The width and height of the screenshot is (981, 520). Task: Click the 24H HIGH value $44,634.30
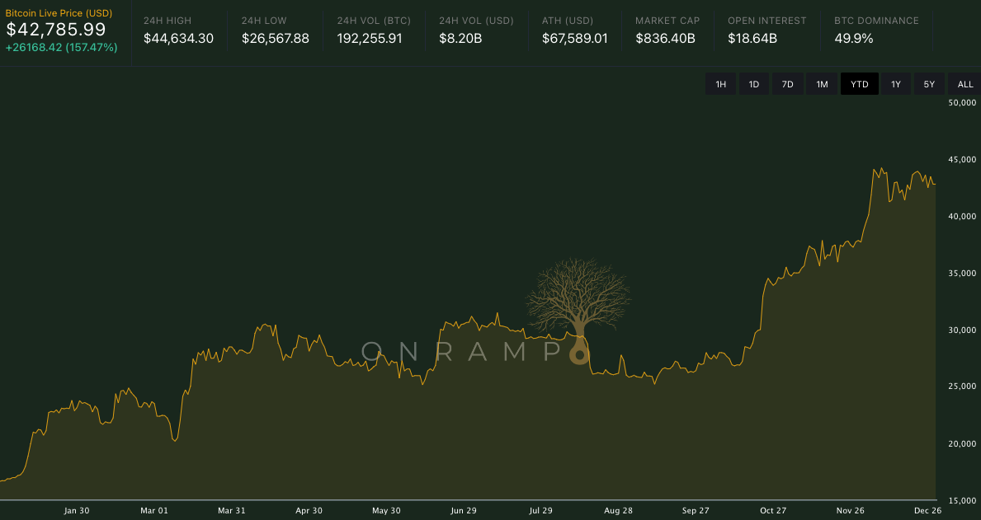click(x=178, y=38)
